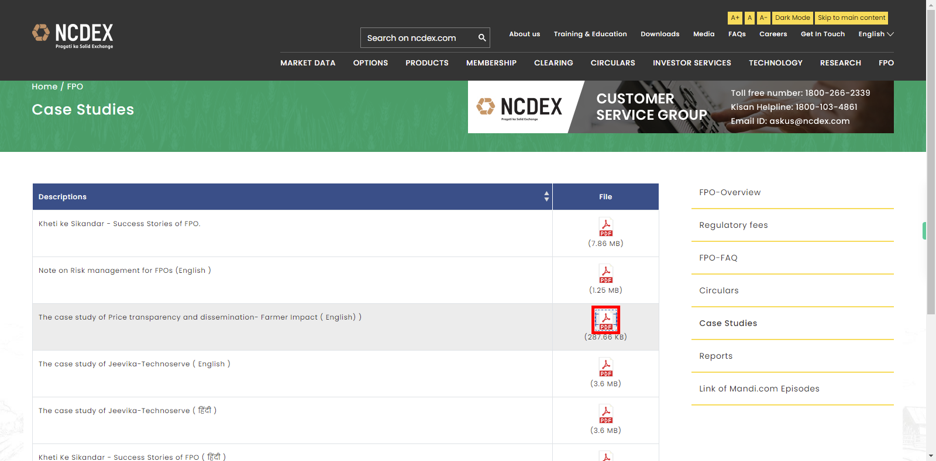
Task: Select Circulars in sidebar
Action: pos(793,290)
